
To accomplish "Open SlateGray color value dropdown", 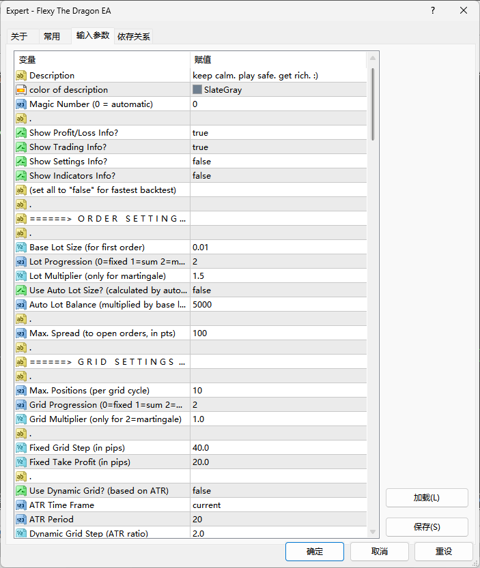I will 279,90.
